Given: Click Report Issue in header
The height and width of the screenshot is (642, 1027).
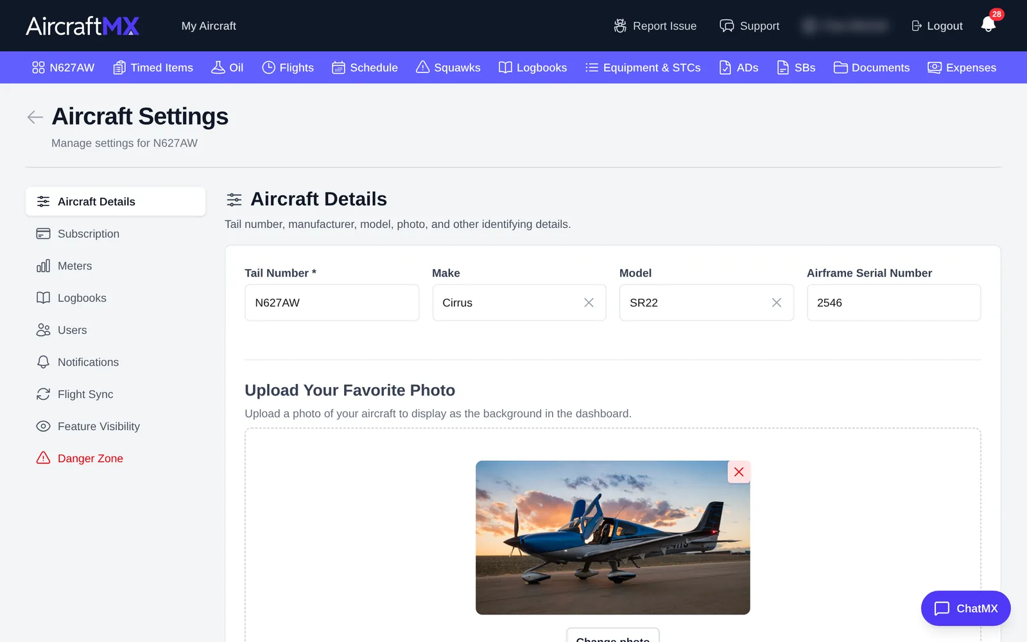Looking at the screenshot, I should click(655, 26).
